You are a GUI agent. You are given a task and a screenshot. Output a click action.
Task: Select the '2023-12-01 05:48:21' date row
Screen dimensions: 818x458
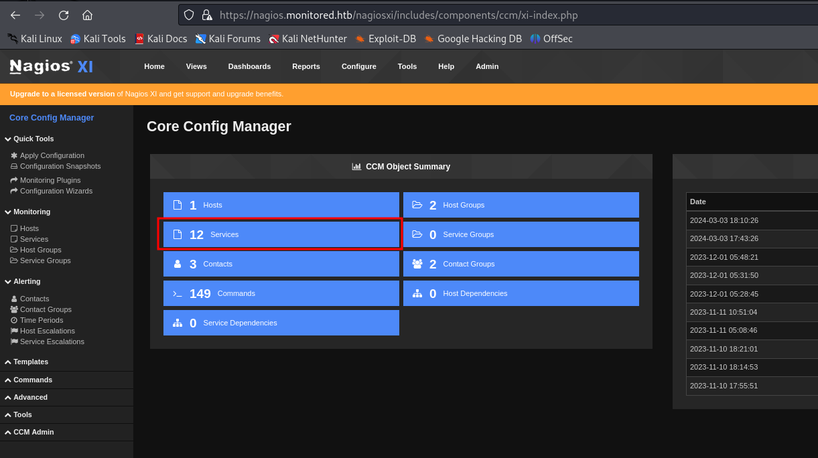point(752,257)
